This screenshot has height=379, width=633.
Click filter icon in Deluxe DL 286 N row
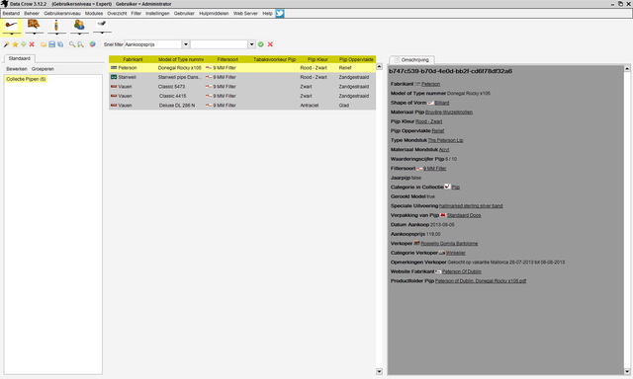(209, 106)
